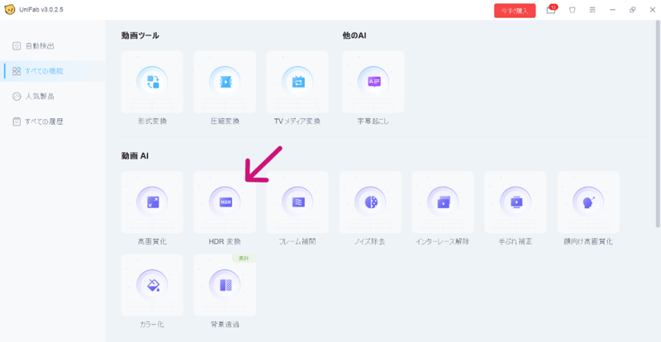The height and width of the screenshot is (342, 661).
Task: Select the TVメディア変換 tool icon
Action: [x=297, y=83]
